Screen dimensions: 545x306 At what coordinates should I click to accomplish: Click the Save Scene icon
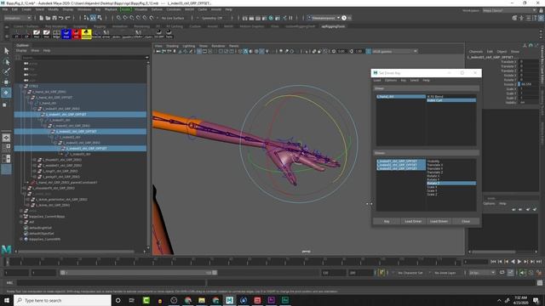pos(54,18)
